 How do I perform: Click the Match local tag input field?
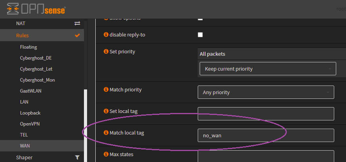pyautogui.click(x=266, y=135)
